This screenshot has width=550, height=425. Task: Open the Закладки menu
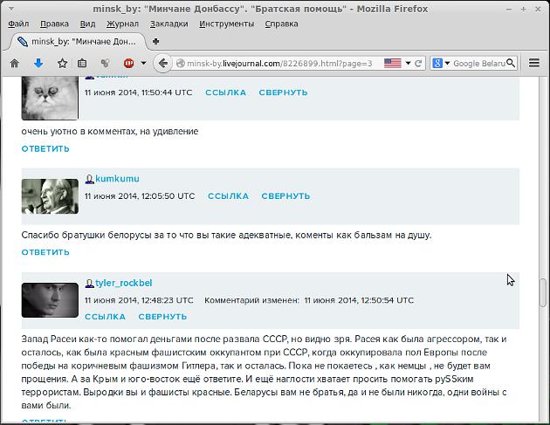click(168, 24)
